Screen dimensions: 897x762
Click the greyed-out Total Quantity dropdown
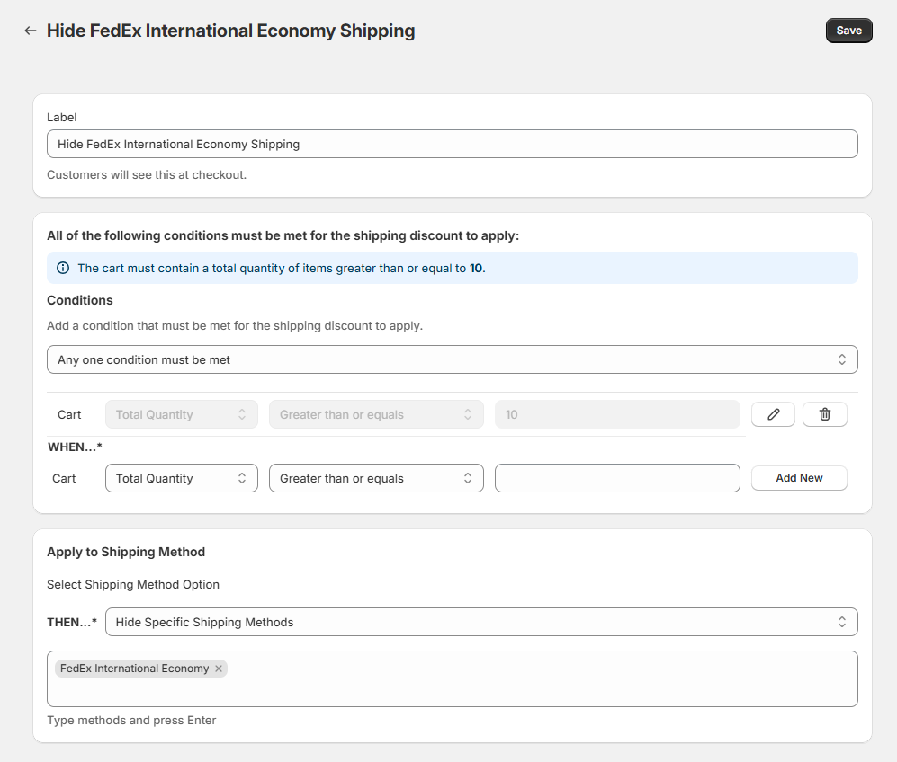pyautogui.click(x=181, y=414)
